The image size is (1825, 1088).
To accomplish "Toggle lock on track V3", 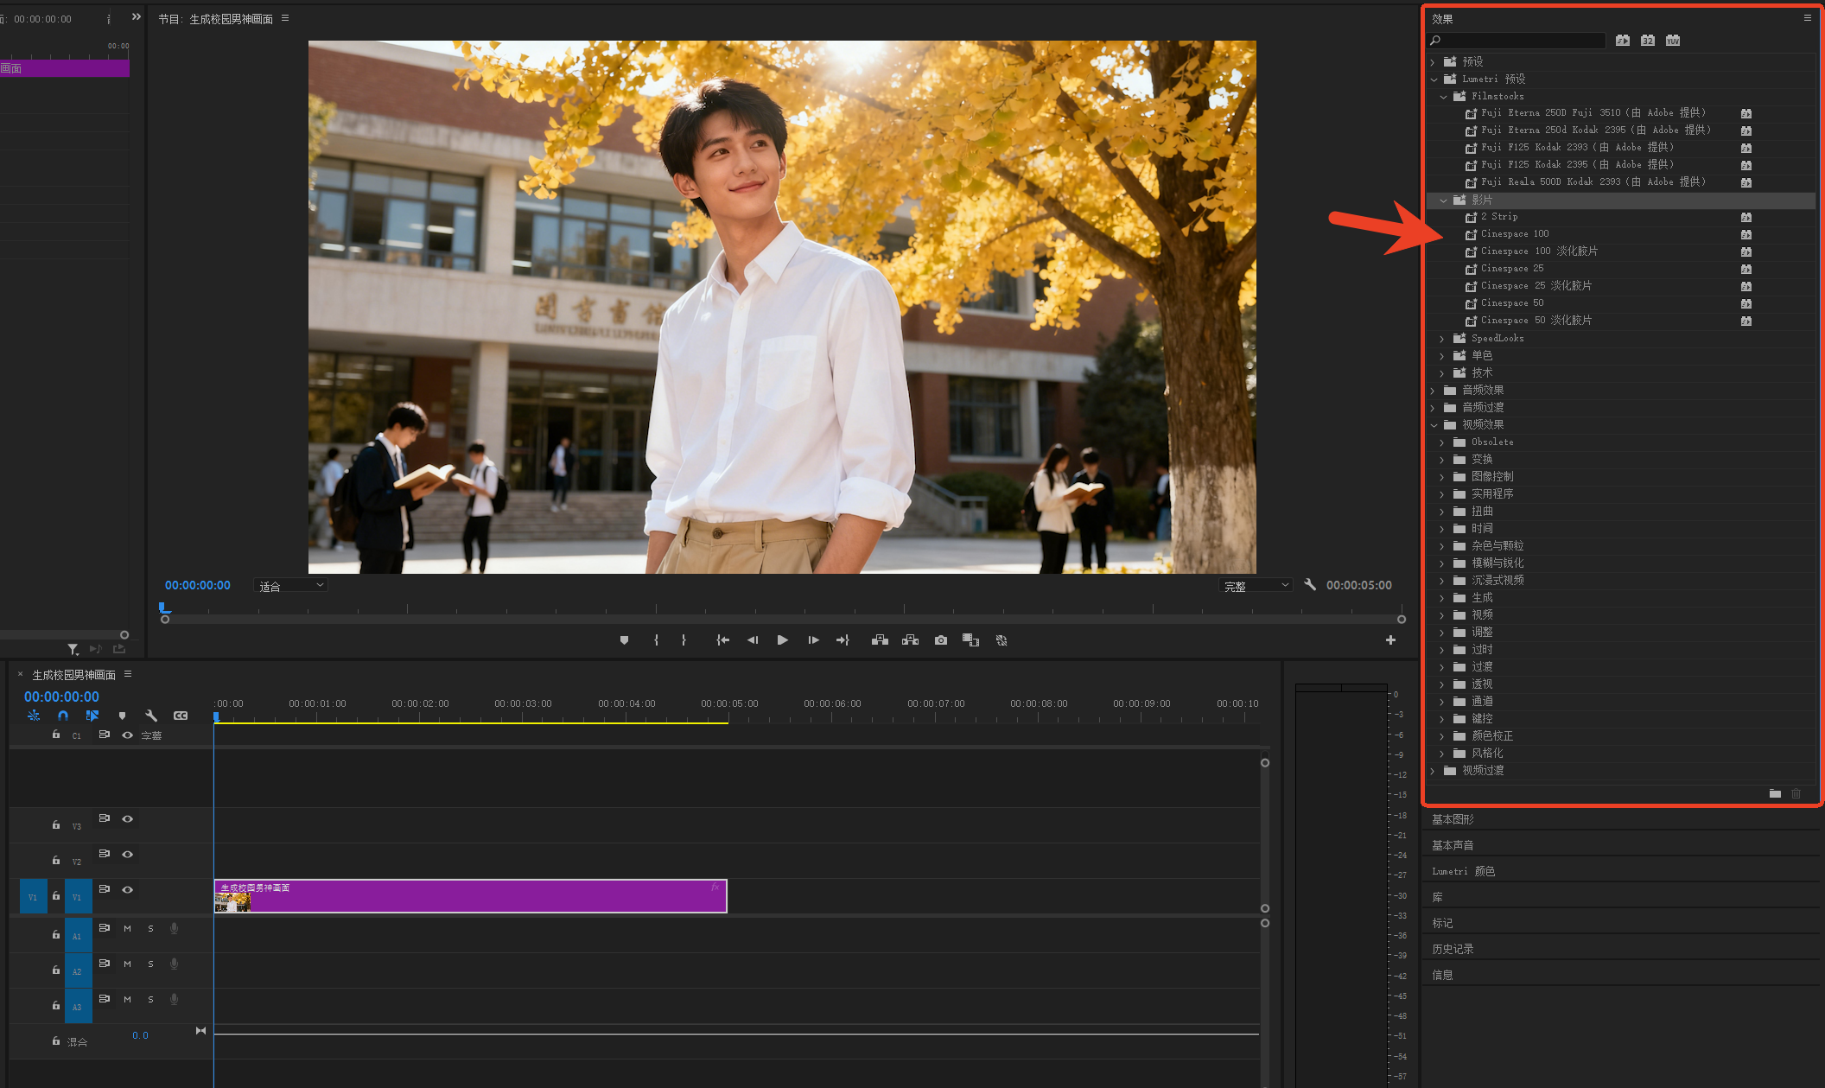I will (56, 825).
